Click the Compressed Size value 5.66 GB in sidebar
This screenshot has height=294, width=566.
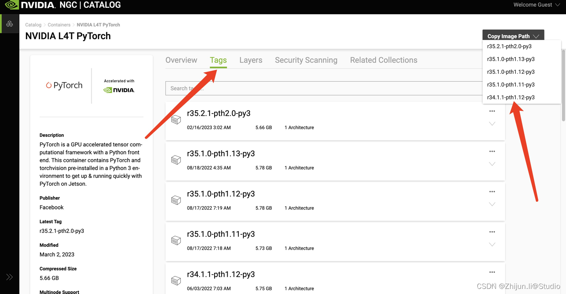tap(49, 278)
